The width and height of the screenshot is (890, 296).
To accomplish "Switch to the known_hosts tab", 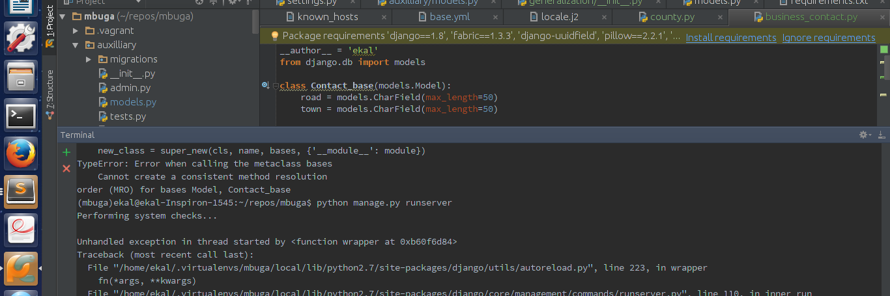I will [x=328, y=17].
